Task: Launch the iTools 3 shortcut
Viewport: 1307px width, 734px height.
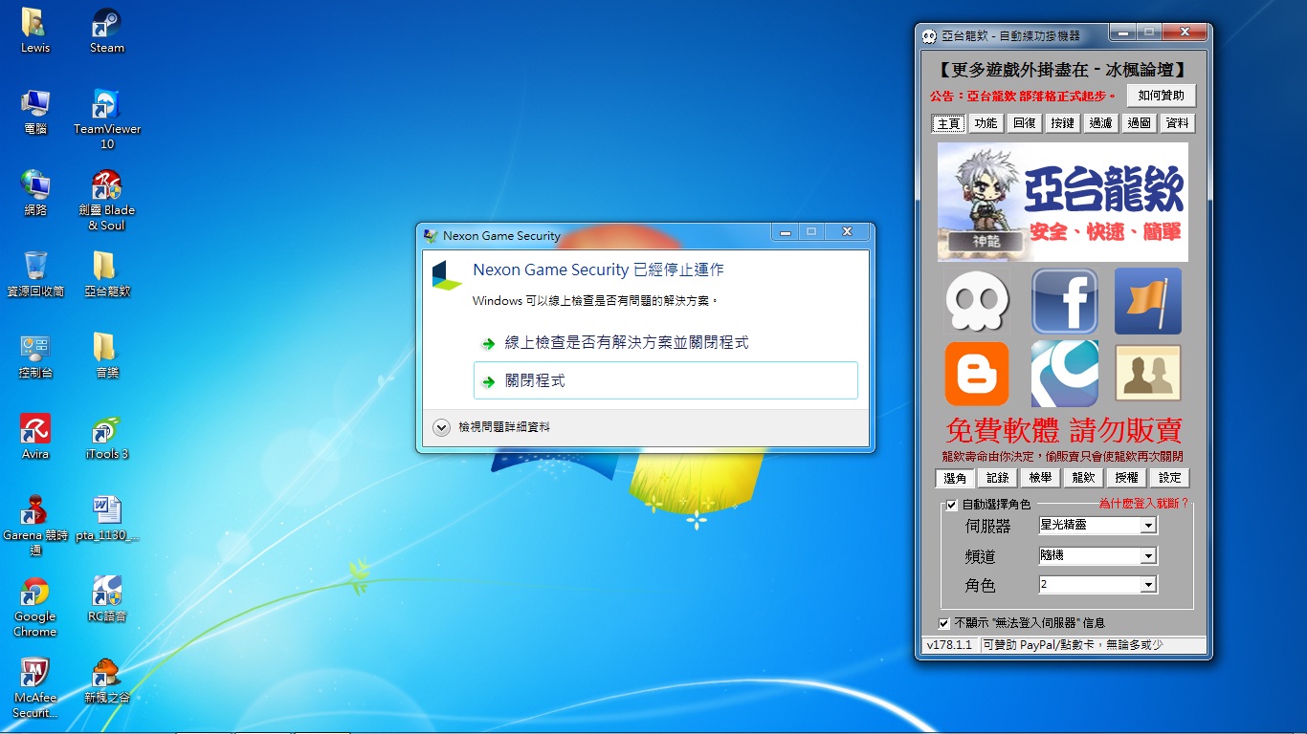Action: point(107,437)
